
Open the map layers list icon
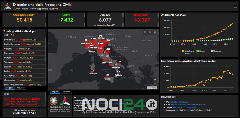(x=150, y=32)
